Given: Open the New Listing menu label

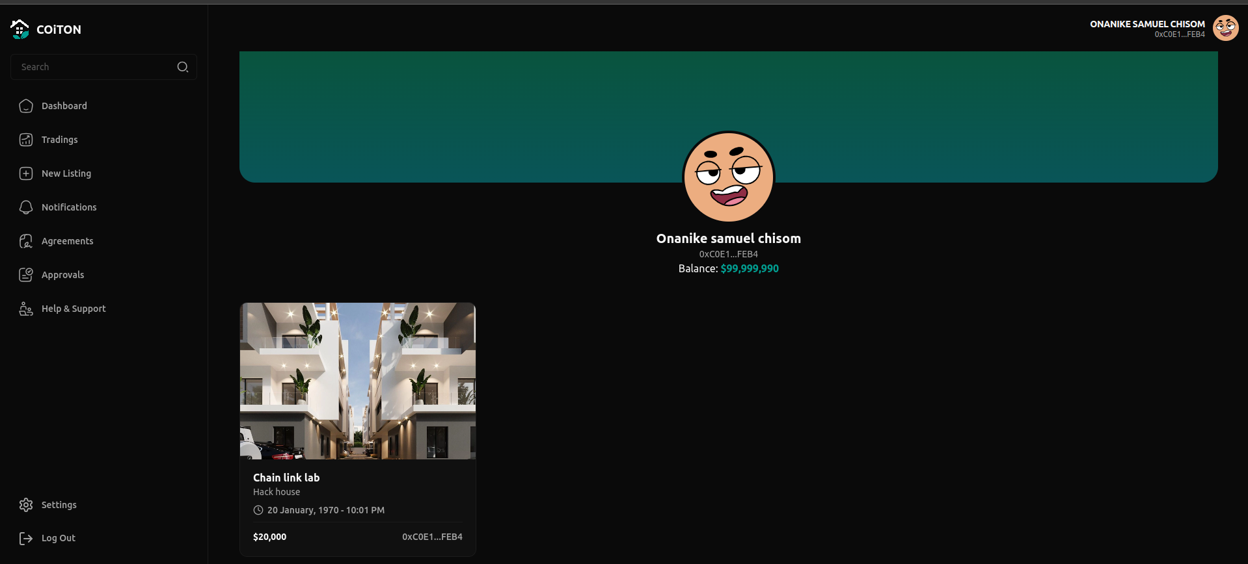Looking at the screenshot, I should click(x=66, y=173).
